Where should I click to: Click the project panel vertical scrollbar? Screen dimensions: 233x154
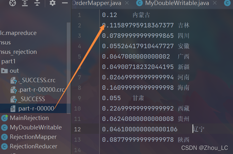click(x=69, y=68)
